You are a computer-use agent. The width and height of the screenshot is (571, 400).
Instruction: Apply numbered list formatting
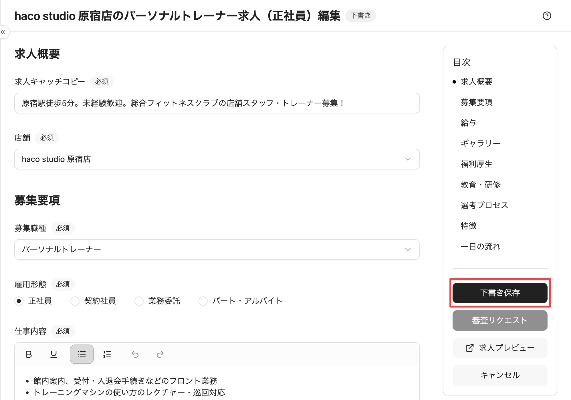pyautogui.click(x=107, y=354)
